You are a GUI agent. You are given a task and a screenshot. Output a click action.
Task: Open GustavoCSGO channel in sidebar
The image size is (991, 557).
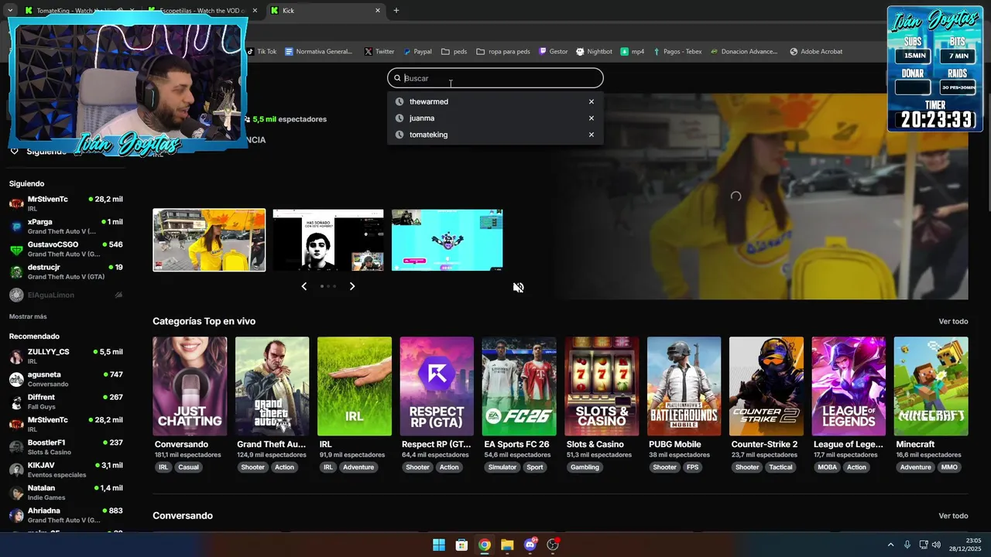66,249
